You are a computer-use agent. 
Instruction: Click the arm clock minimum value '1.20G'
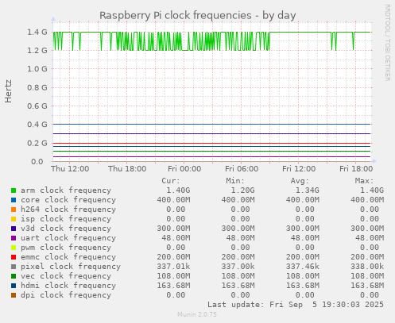point(242,190)
